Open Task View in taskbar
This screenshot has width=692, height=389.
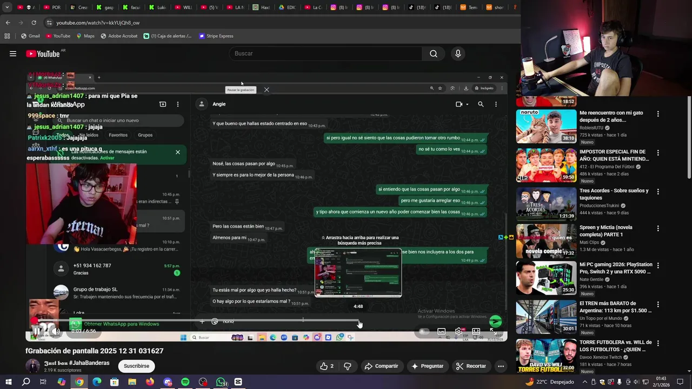[43, 382]
